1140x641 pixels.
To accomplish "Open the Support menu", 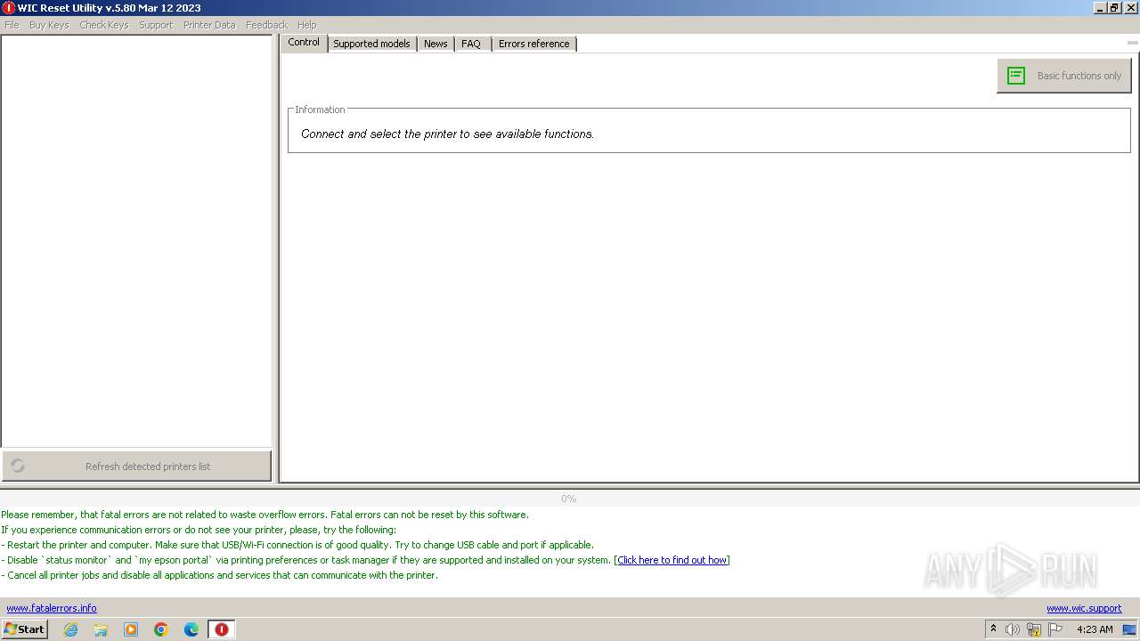I will click(156, 25).
